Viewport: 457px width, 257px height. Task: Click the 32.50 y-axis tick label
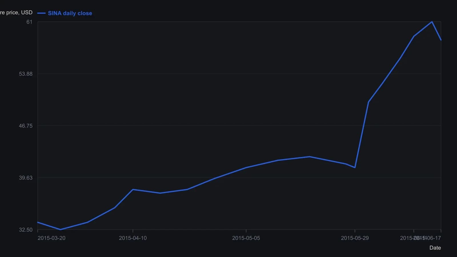26,230
